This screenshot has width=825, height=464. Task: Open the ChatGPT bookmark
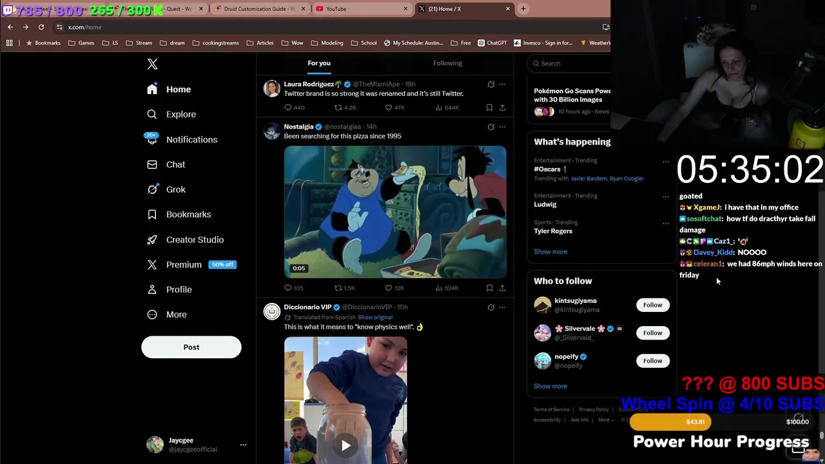pyautogui.click(x=492, y=43)
